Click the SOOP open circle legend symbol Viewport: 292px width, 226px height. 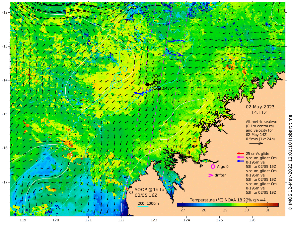coord(131,192)
